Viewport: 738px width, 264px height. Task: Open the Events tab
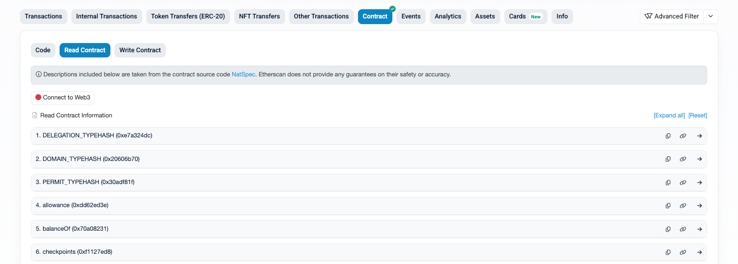[x=411, y=16]
